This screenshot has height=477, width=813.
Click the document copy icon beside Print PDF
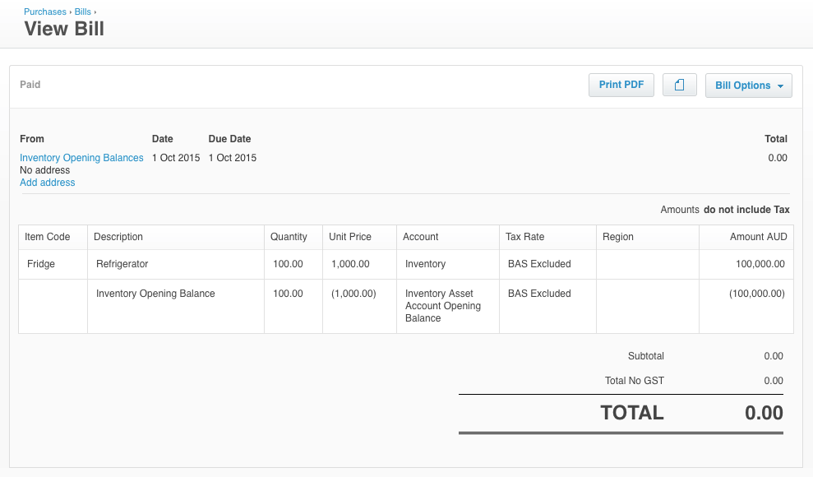click(679, 85)
